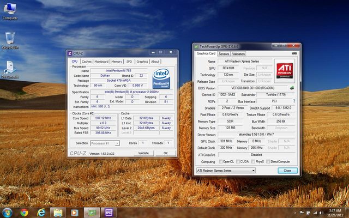Click the Device ID value 1002 - 5A62
This screenshot has height=218, width=349.
[227, 94]
